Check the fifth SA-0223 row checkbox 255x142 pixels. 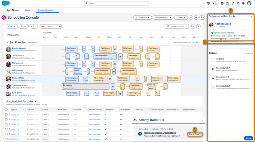click(6, 134)
